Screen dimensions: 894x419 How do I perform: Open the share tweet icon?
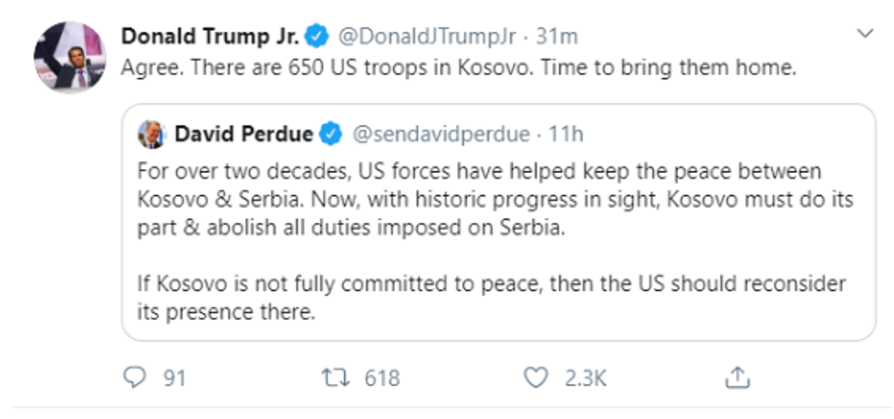(737, 377)
